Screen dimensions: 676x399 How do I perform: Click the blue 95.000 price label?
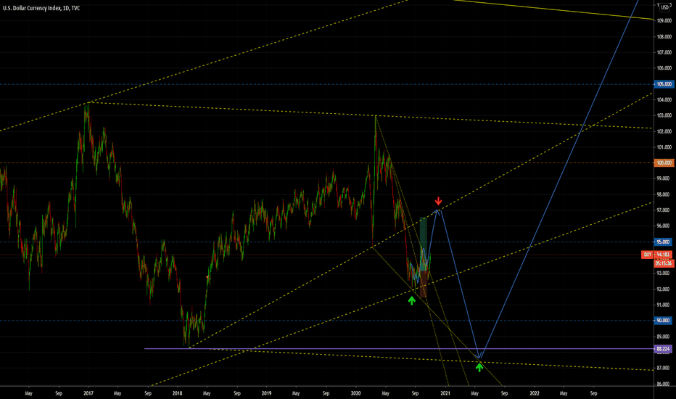pos(664,242)
